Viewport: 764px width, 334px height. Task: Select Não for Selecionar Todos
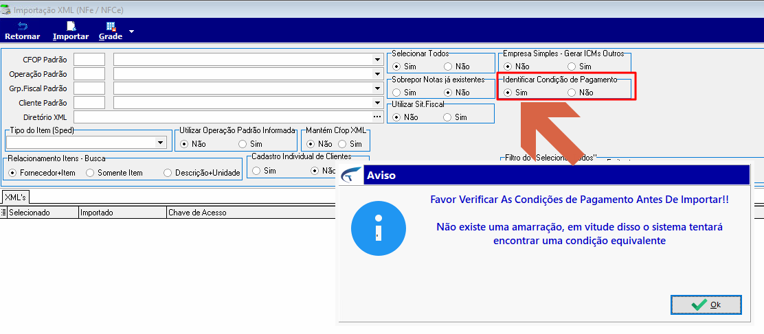[x=448, y=67]
